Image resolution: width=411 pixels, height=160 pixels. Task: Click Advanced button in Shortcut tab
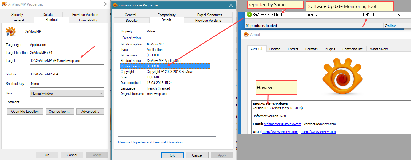[x=90, y=111]
